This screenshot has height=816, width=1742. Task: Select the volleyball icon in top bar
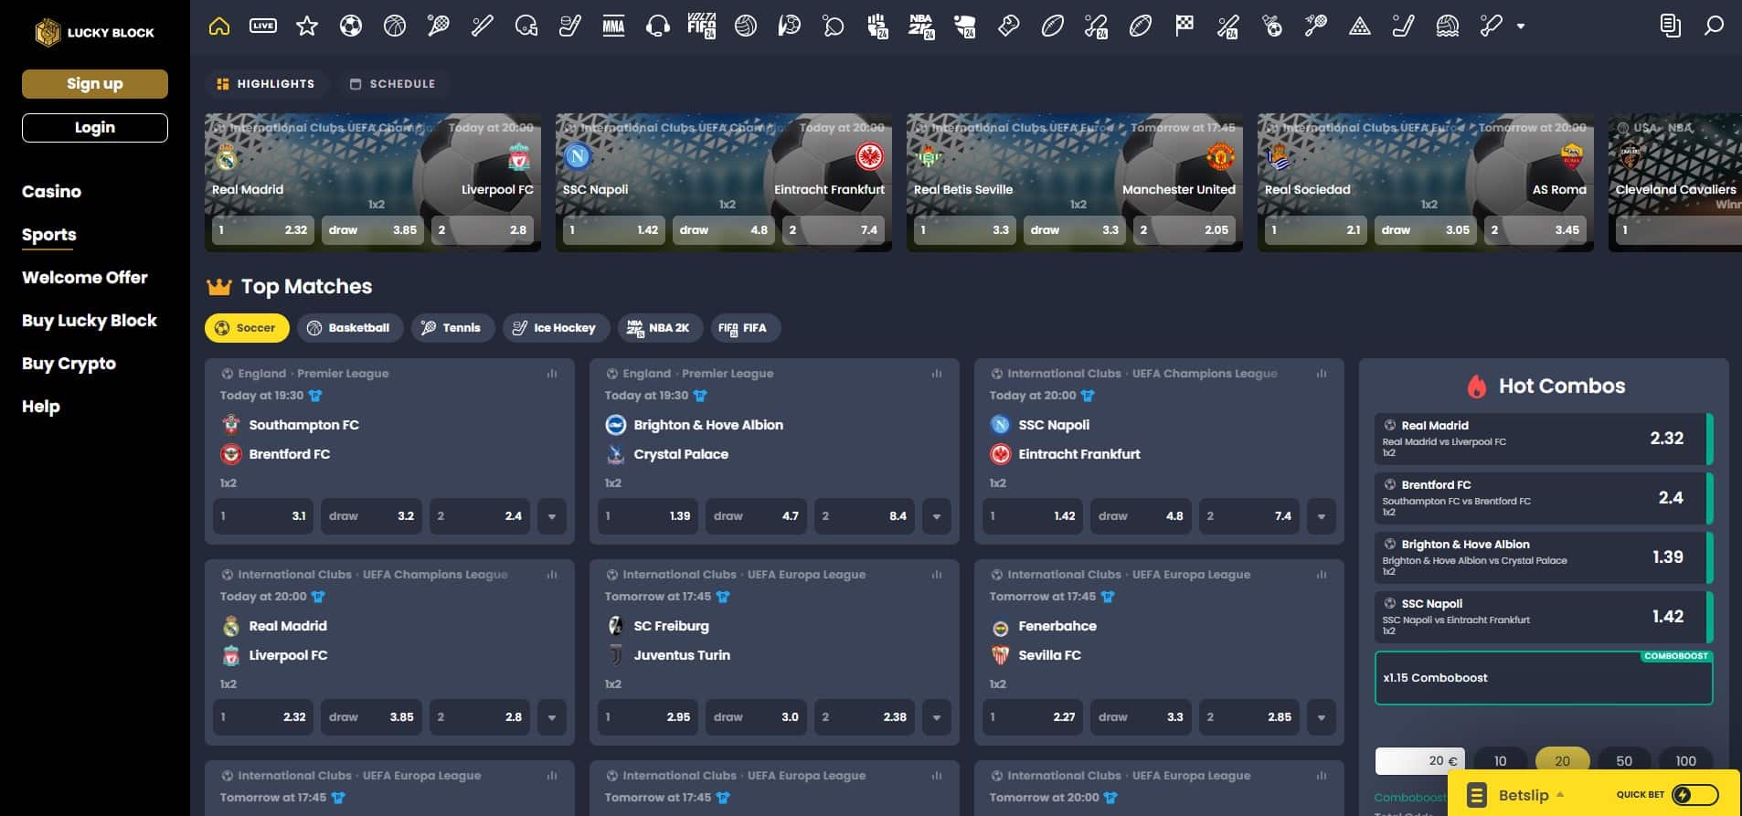(746, 26)
